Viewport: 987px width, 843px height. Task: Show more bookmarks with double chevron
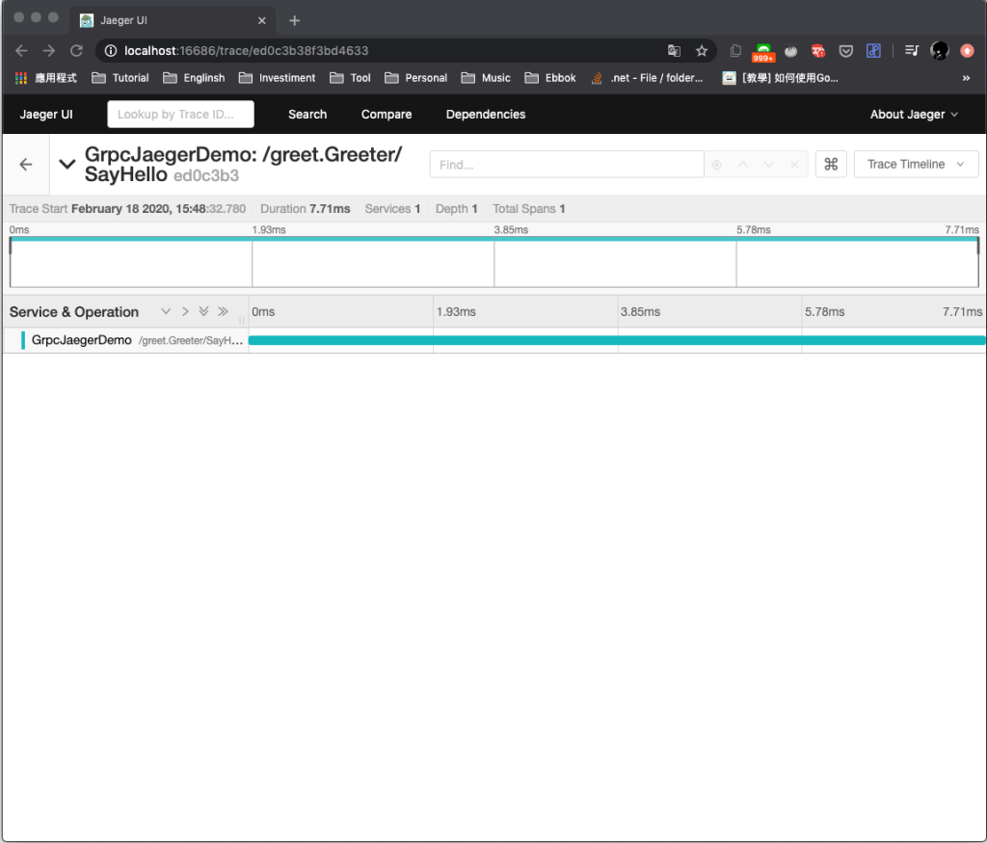pos(966,78)
